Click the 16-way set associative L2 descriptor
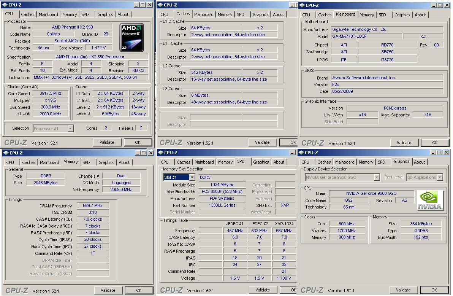Viewport: 453px width, 296px height. coord(234,79)
